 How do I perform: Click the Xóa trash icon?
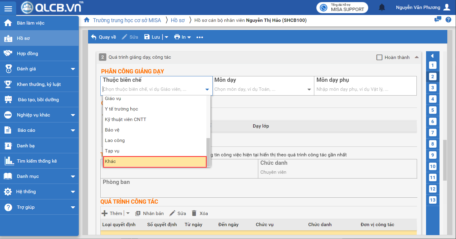click(x=194, y=213)
